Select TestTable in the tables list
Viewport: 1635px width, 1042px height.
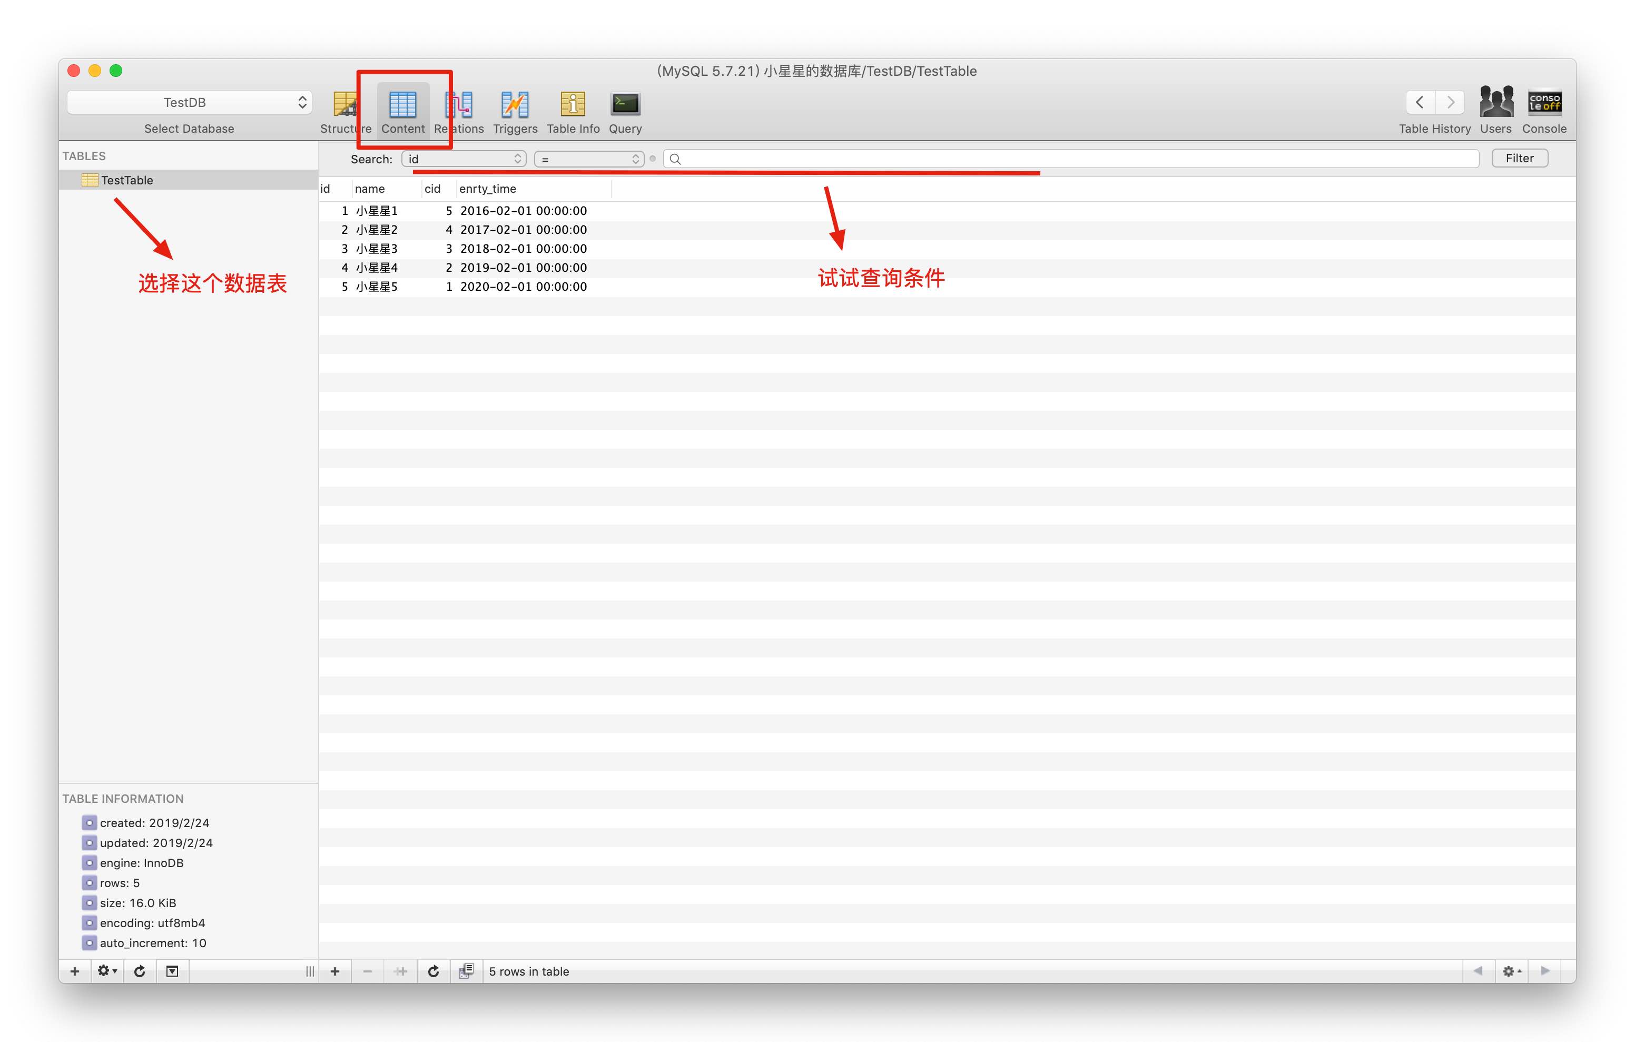pyautogui.click(x=189, y=180)
